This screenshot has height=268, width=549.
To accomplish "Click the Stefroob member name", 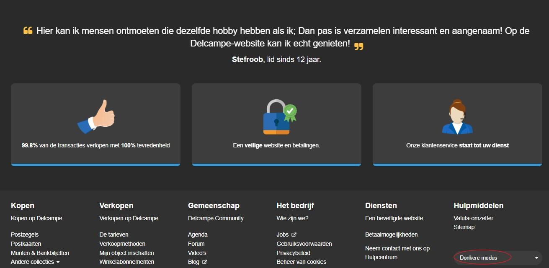I will (248, 59).
